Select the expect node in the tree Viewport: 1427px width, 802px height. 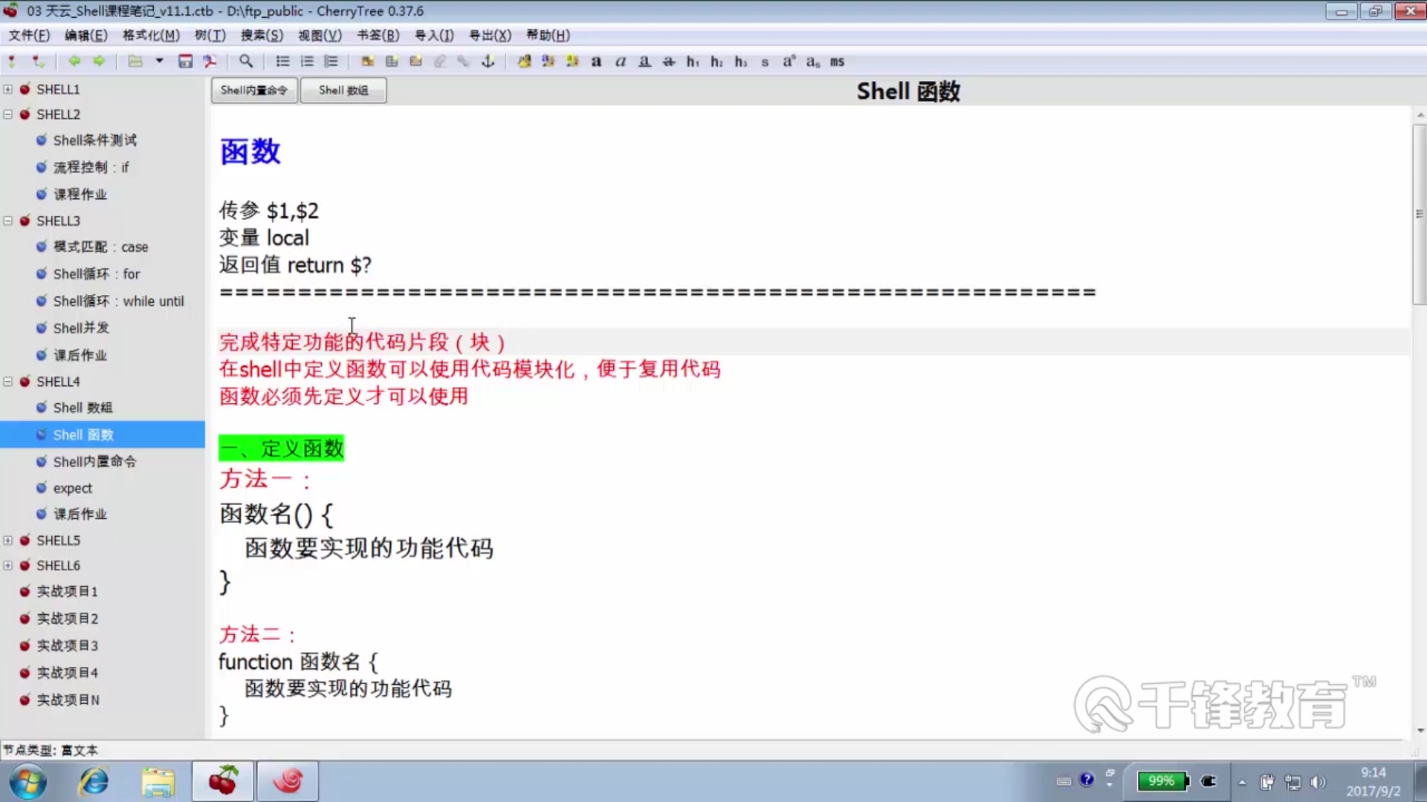73,488
